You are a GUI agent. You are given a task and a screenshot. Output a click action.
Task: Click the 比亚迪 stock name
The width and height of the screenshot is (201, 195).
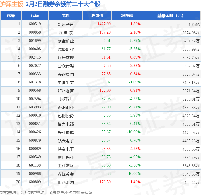(x=66, y=99)
